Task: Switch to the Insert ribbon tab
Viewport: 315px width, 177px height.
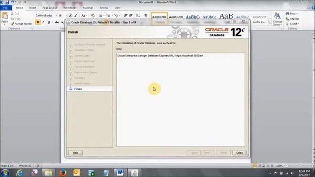Action: tap(32, 8)
